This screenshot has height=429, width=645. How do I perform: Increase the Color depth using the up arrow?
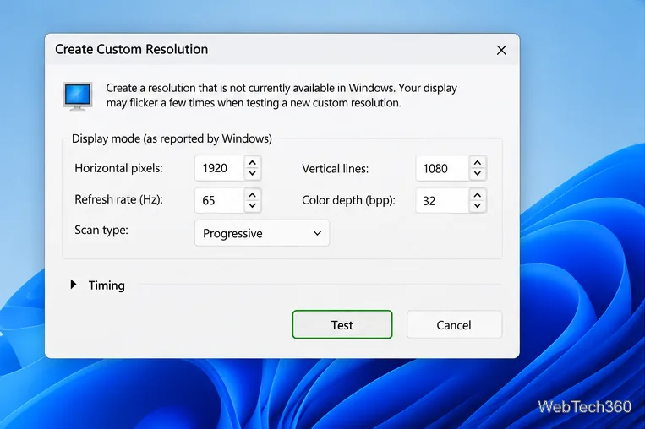click(477, 195)
